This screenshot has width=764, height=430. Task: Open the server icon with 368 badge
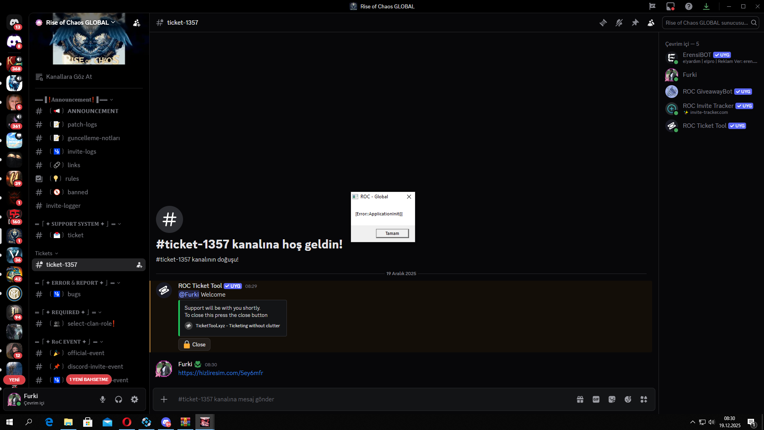point(14,64)
